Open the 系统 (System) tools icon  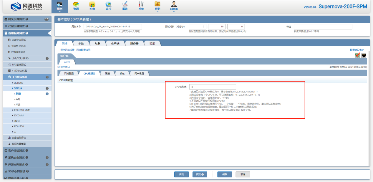tap(141, 6)
